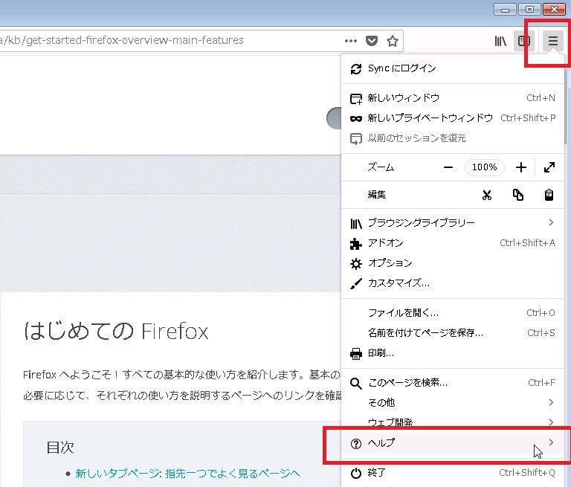The image size is (571, 487).
Task: Reset zoom via 100% button
Action: point(484,167)
